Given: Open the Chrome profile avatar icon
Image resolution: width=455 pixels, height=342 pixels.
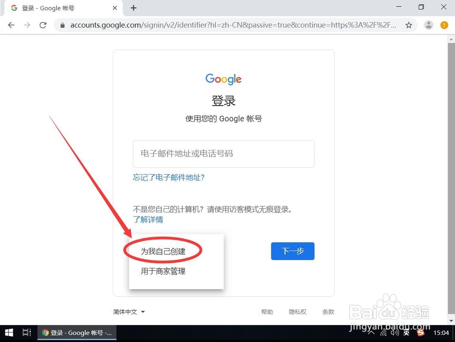Looking at the screenshot, I should click(428, 25).
